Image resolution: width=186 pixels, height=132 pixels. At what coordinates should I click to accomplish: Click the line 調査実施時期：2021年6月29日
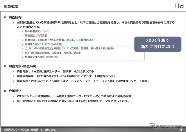pyautogui.click(x=66, y=76)
